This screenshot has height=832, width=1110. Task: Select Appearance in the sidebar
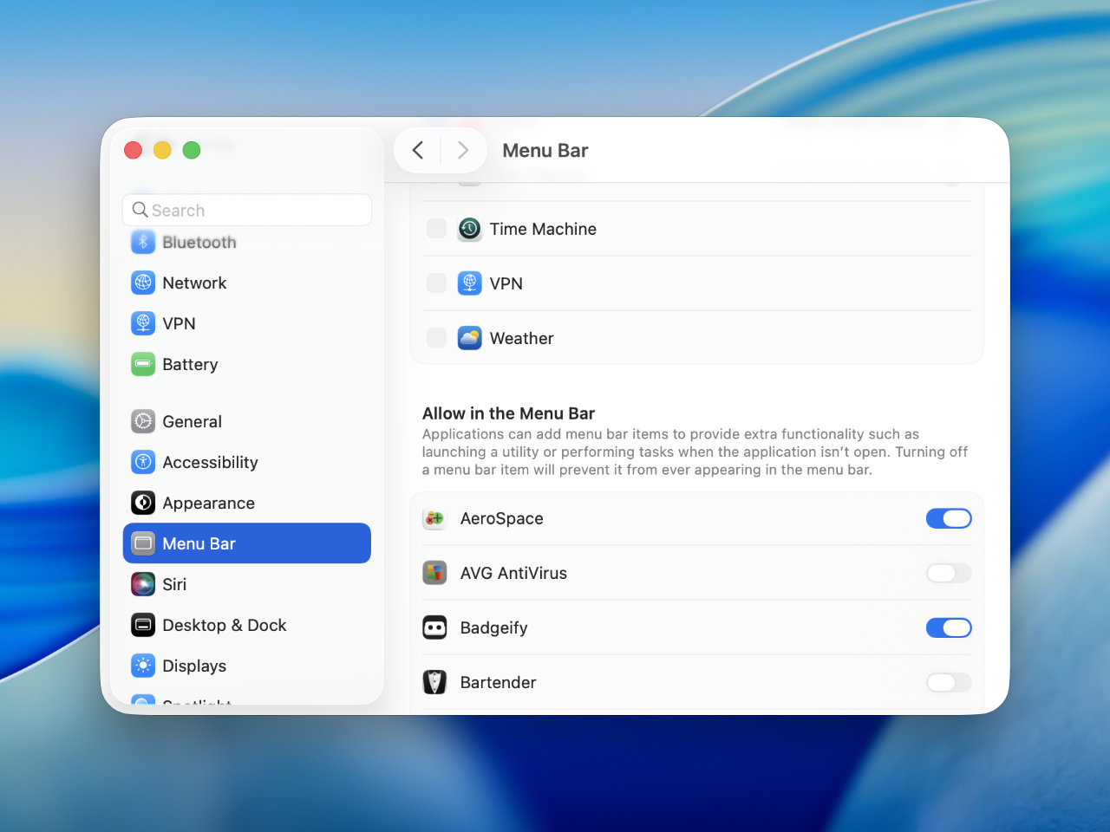click(208, 503)
